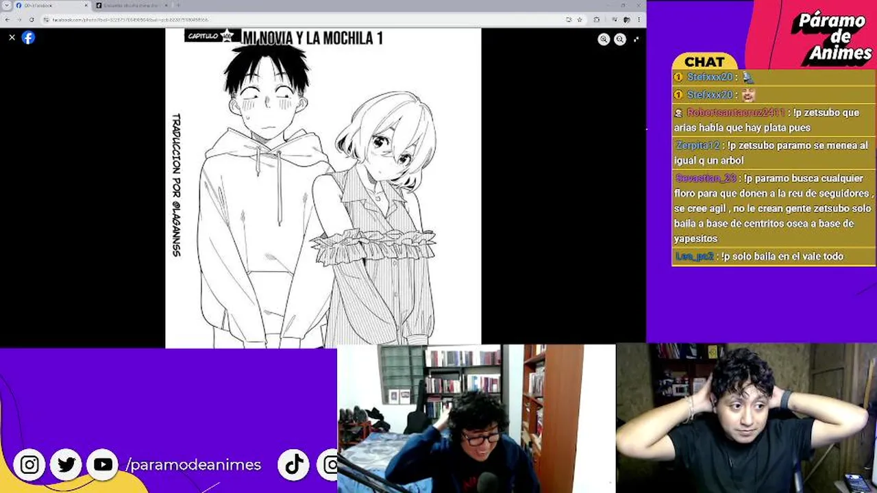Click the CHAT header label
This screenshot has height=493, width=877.
[x=704, y=62]
